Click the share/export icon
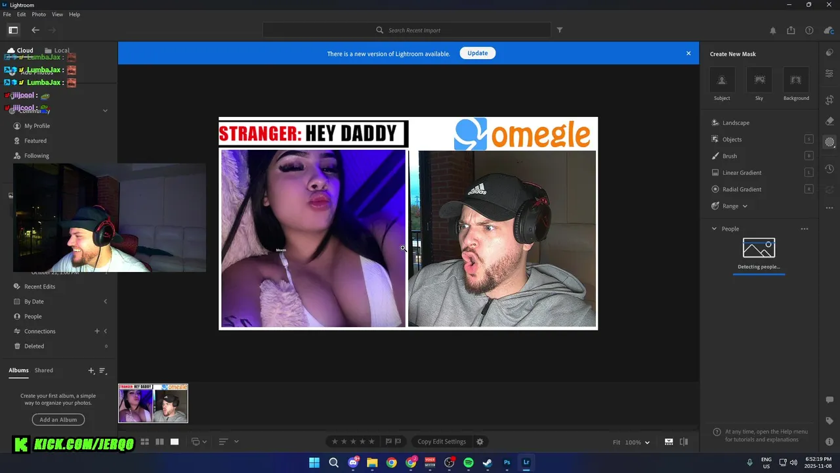This screenshot has height=473, width=840. coord(791,30)
